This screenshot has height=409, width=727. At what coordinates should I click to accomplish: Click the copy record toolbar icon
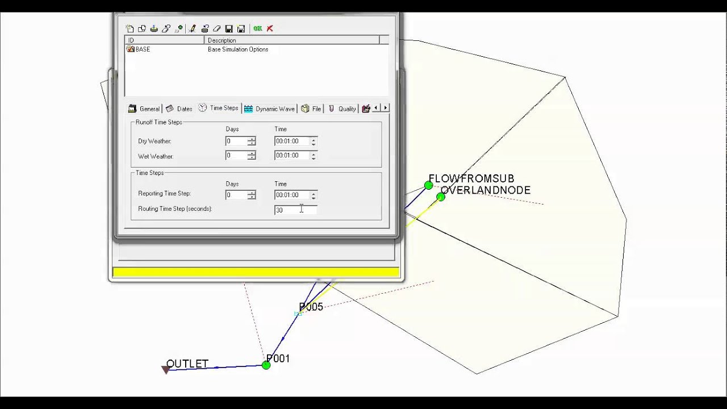[142, 28]
